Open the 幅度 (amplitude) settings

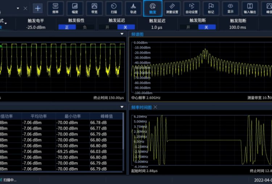pos(75,8)
